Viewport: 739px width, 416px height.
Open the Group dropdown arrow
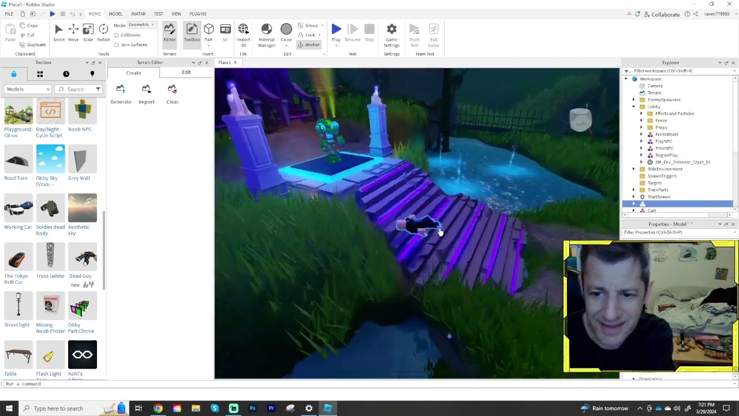point(322,25)
